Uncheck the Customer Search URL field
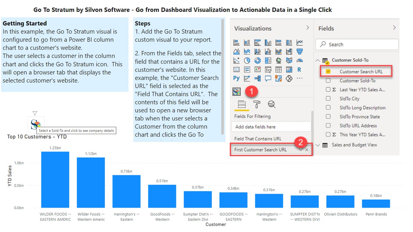 [328, 72]
